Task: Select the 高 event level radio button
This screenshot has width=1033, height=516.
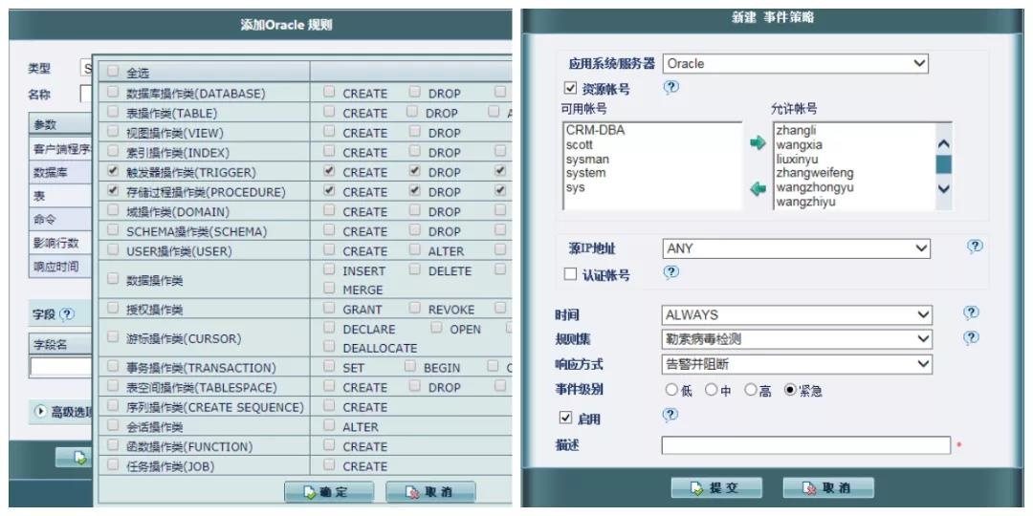Action: [x=751, y=390]
